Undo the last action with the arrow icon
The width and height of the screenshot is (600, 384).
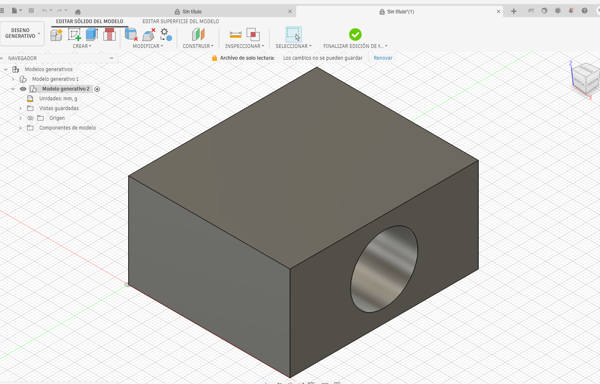pos(44,11)
